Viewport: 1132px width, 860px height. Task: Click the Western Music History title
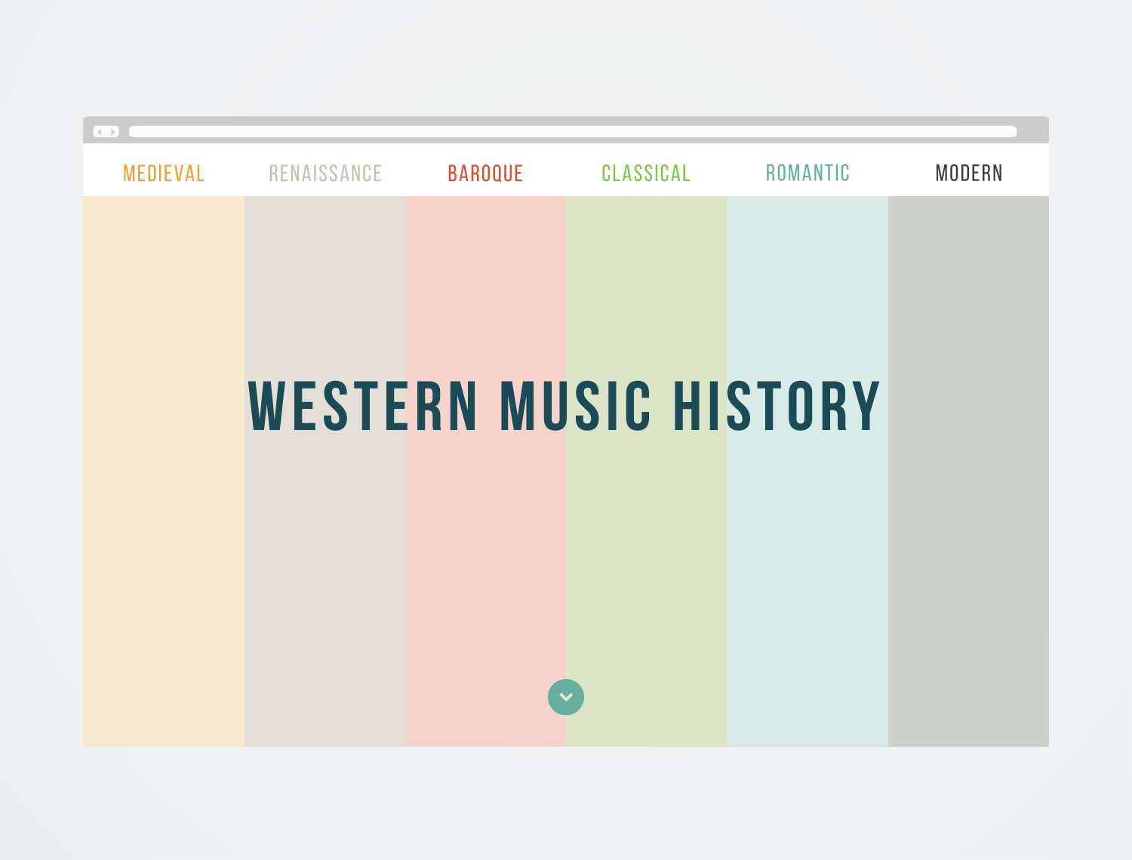tap(564, 407)
